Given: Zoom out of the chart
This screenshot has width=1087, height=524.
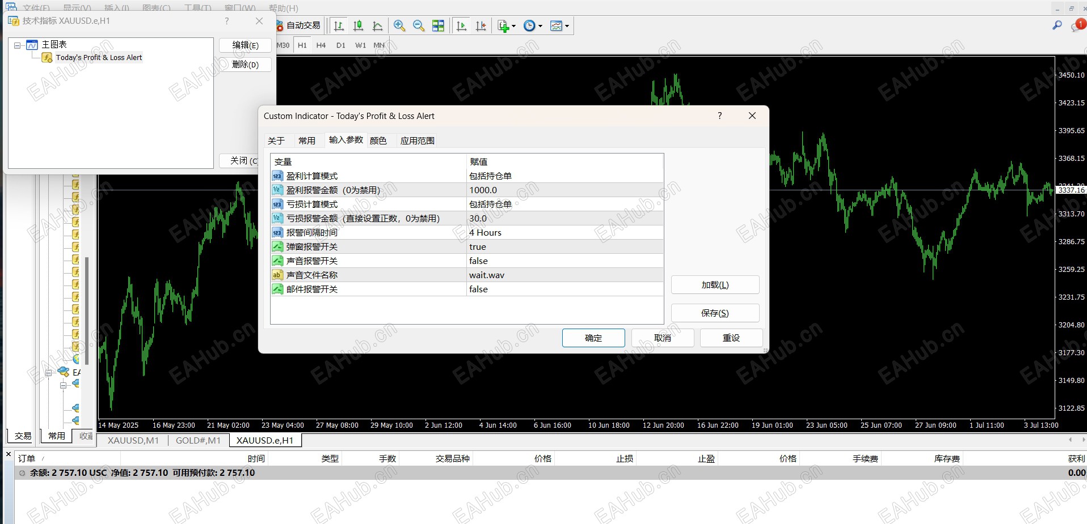Looking at the screenshot, I should (419, 25).
